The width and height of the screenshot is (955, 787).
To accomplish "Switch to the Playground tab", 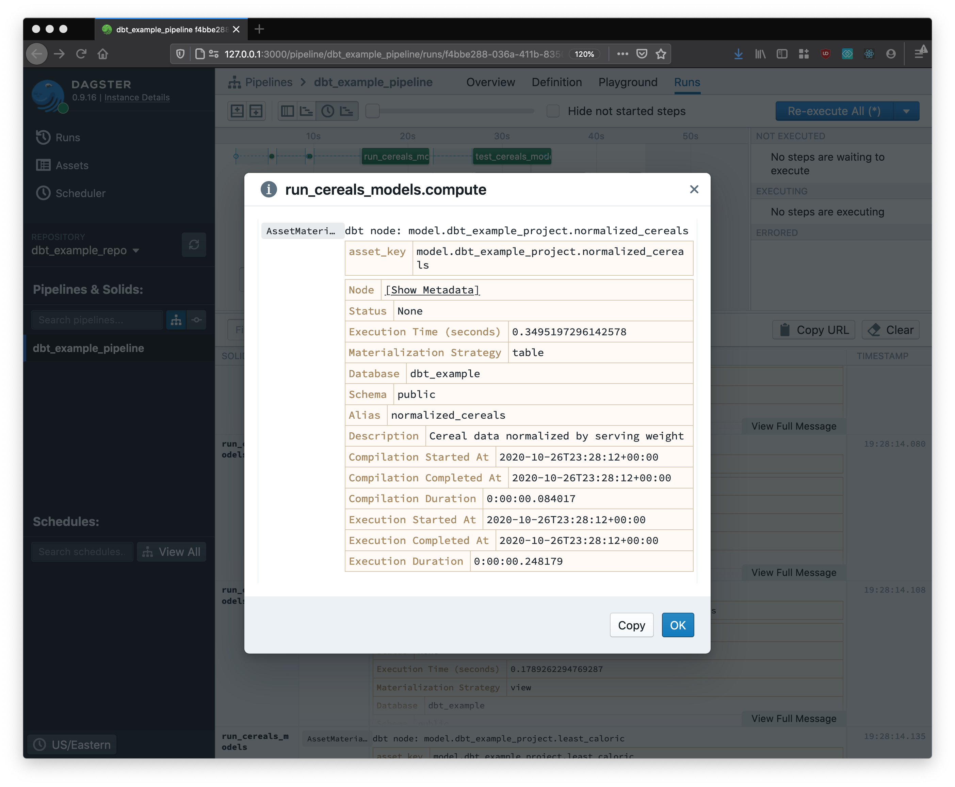I will point(627,82).
